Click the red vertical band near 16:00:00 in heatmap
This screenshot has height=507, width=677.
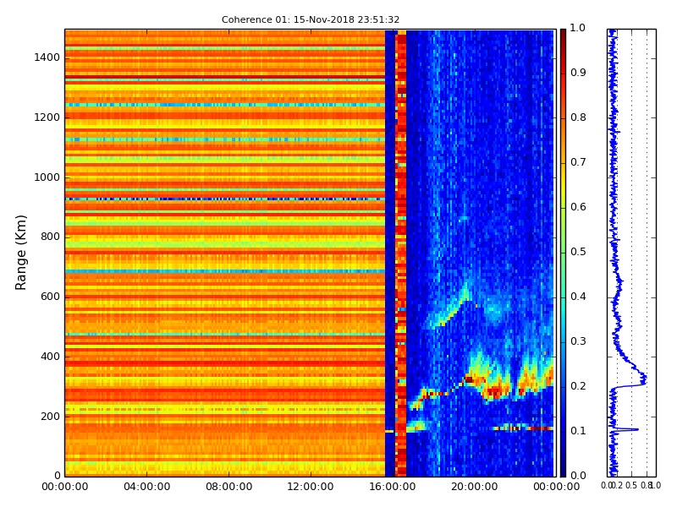(x=401, y=253)
